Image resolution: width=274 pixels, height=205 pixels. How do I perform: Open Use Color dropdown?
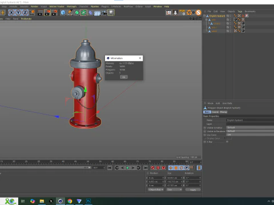250,135
